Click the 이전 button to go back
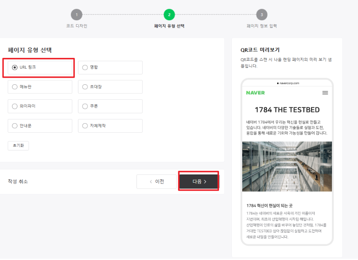Image resolution: width=358 pixels, height=260 pixels. (156, 181)
